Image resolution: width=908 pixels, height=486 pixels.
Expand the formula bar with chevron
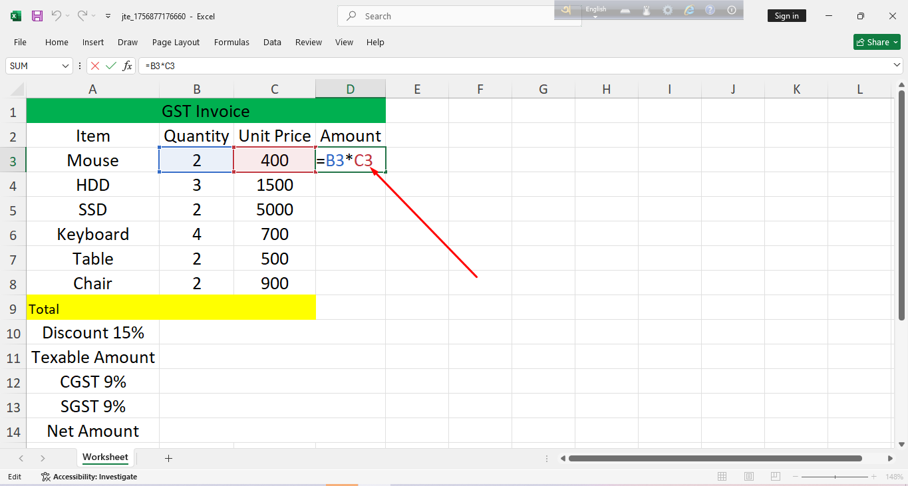(897, 65)
